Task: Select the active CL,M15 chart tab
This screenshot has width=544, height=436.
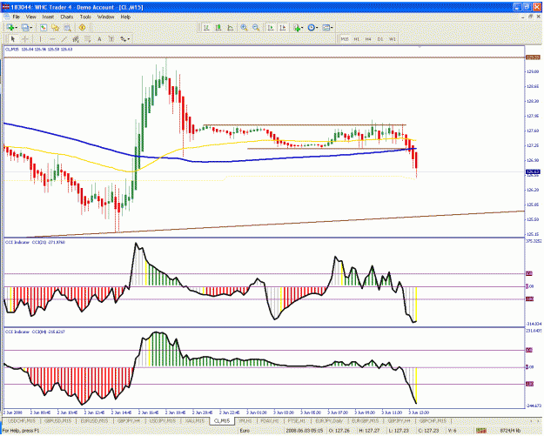Action: coord(222,421)
